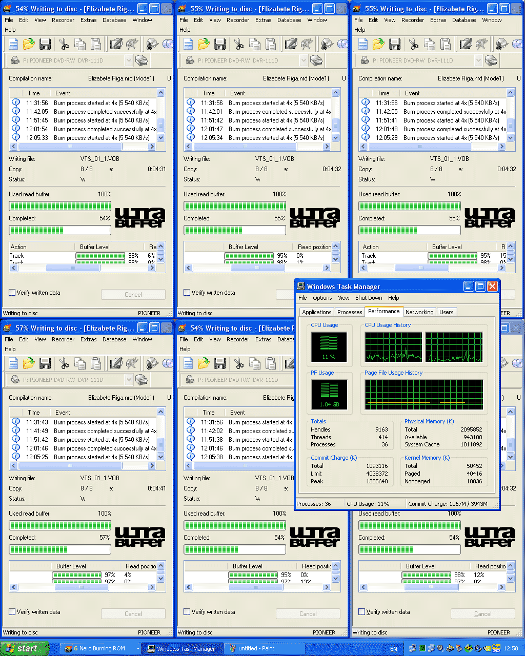This screenshot has width=525, height=656.
Task: Click the Cancel button in the 57% window
Action: pyautogui.click(x=133, y=613)
